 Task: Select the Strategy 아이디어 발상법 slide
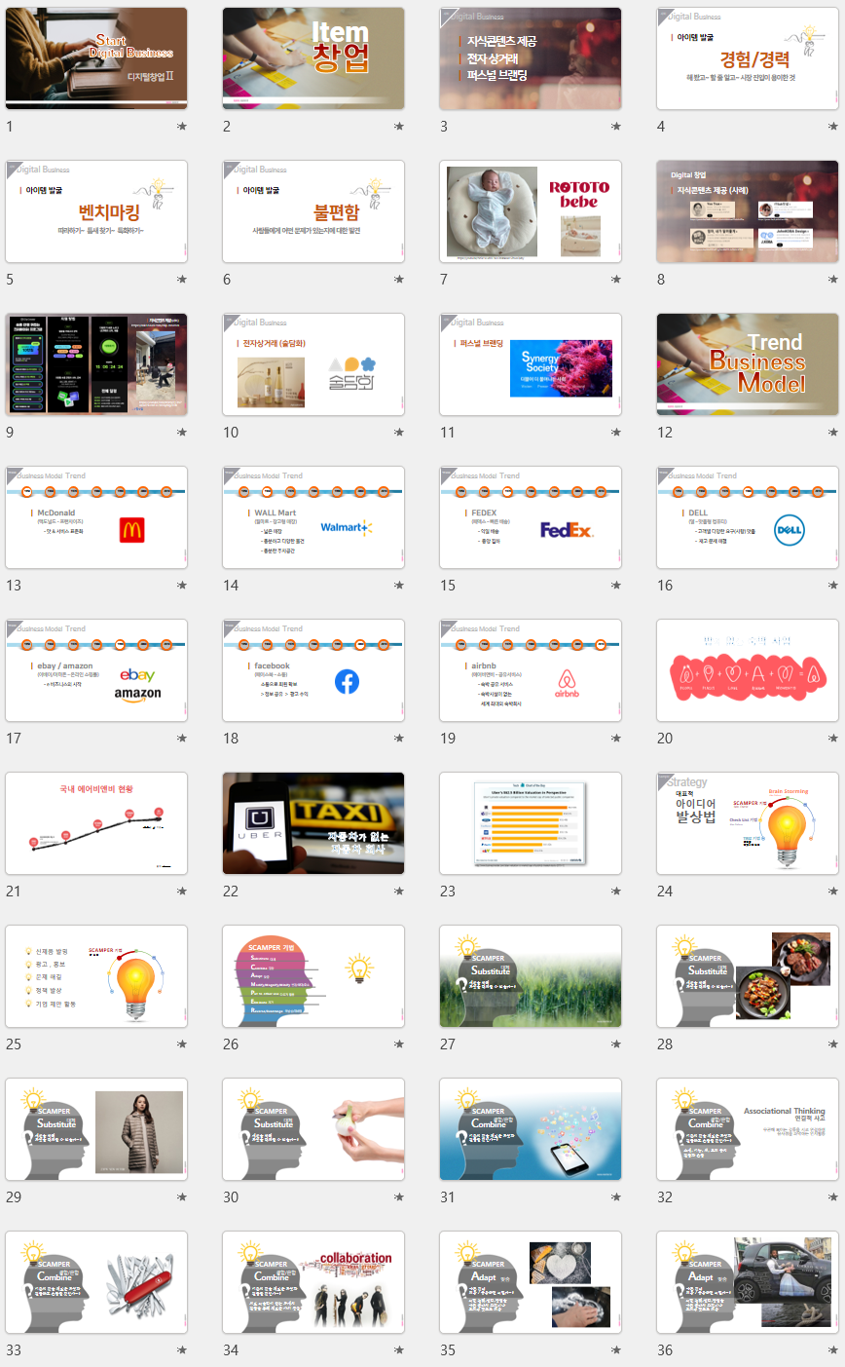[x=748, y=823]
